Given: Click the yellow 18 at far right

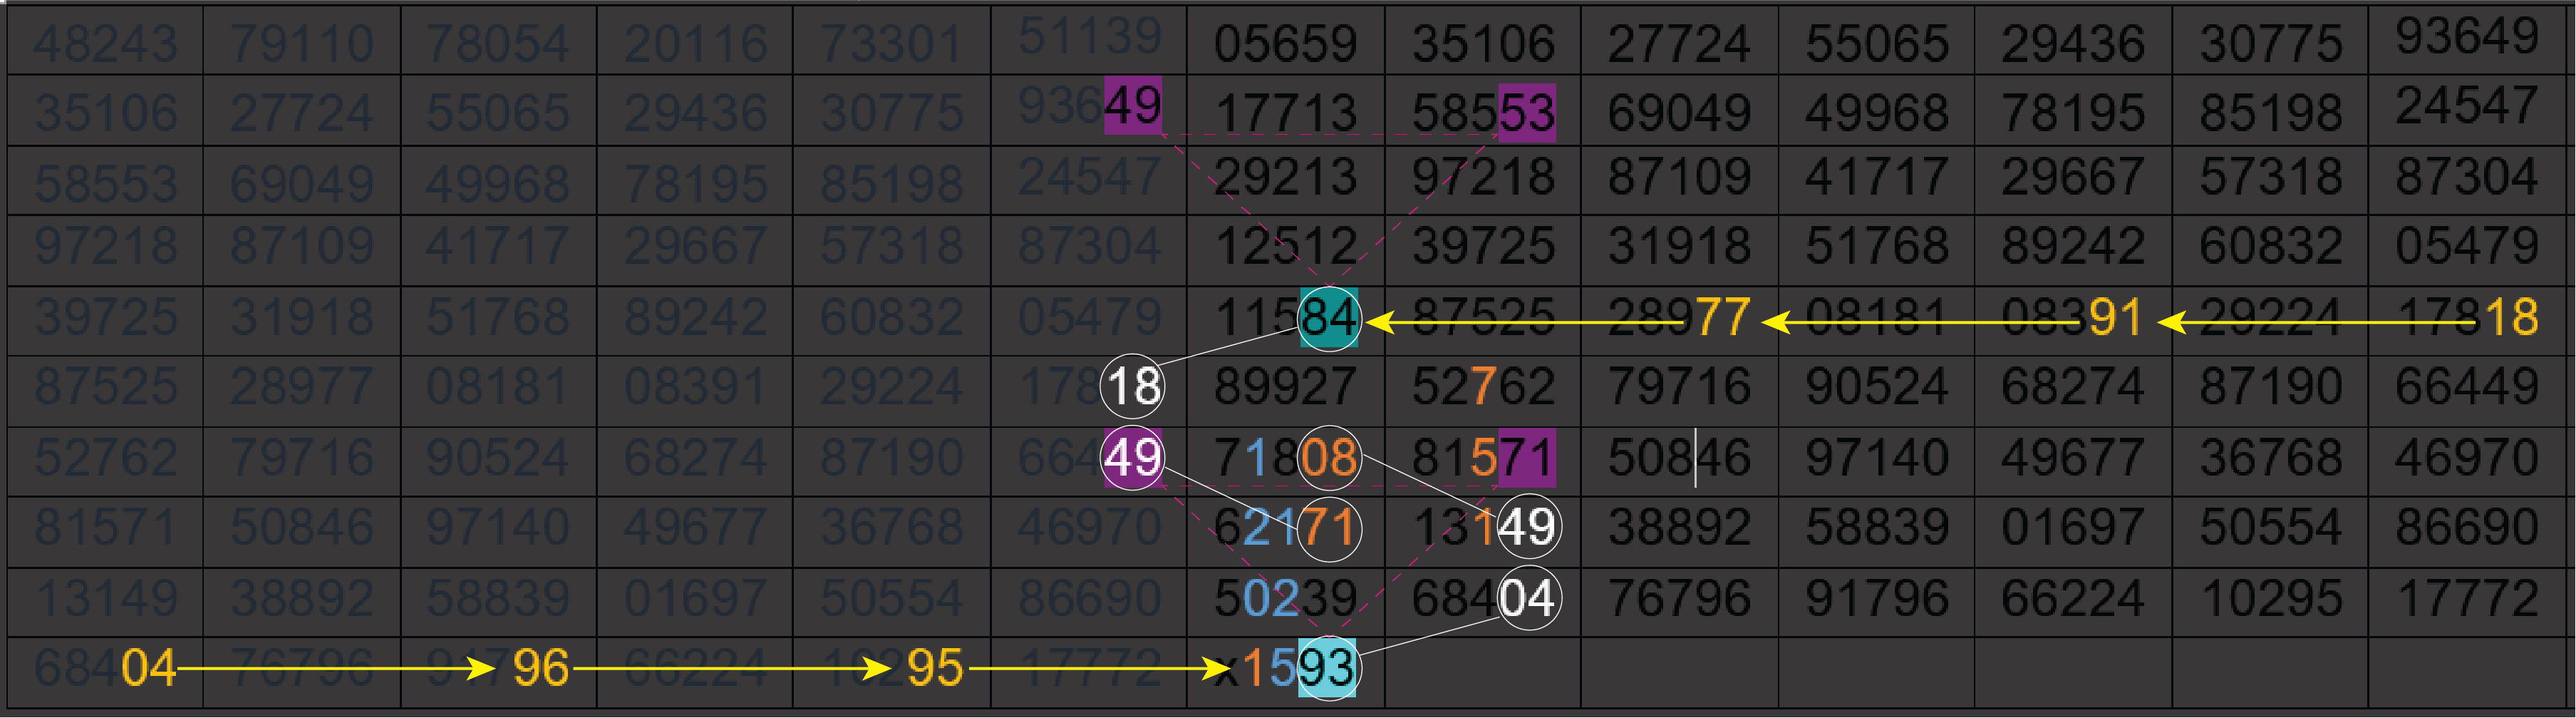Looking at the screenshot, I should (2511, 318).
